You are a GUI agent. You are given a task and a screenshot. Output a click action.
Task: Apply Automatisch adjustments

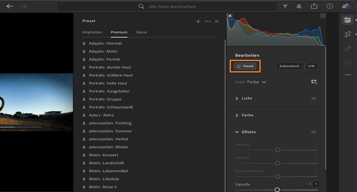tap(289, 66)
